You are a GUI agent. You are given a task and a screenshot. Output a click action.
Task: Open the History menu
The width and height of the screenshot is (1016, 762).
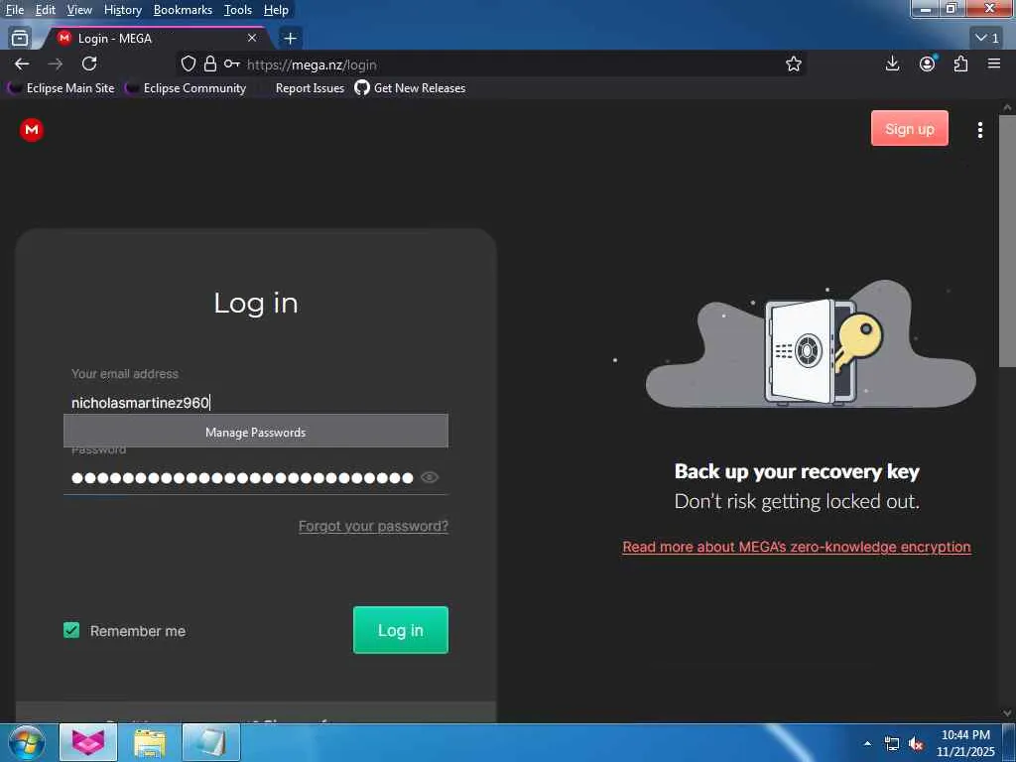(x=122, y=10)
